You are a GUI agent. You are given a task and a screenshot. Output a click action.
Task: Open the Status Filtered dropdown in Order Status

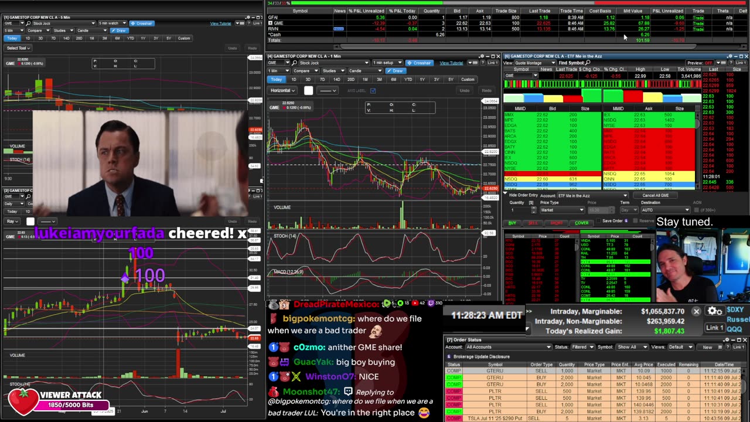tap(583, 347)
